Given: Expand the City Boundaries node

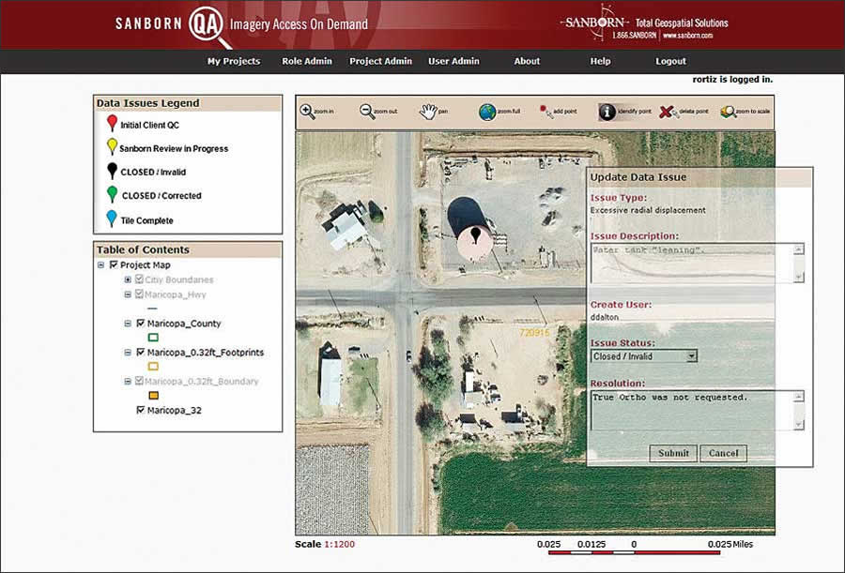Looking at the screenshot, I should (x=128, y=279).
